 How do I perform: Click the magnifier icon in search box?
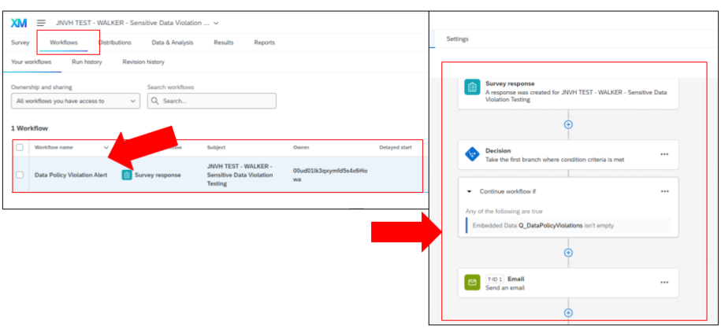(155, 101)
